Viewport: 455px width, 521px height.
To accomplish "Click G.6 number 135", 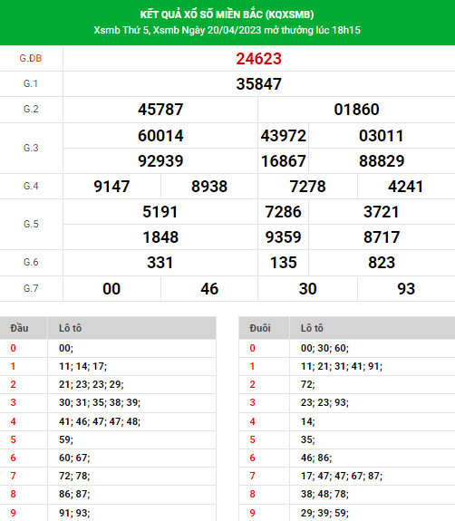I will (283, 263).
